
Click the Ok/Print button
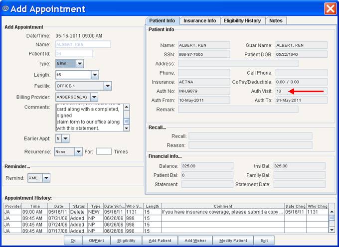click(96, 241)
